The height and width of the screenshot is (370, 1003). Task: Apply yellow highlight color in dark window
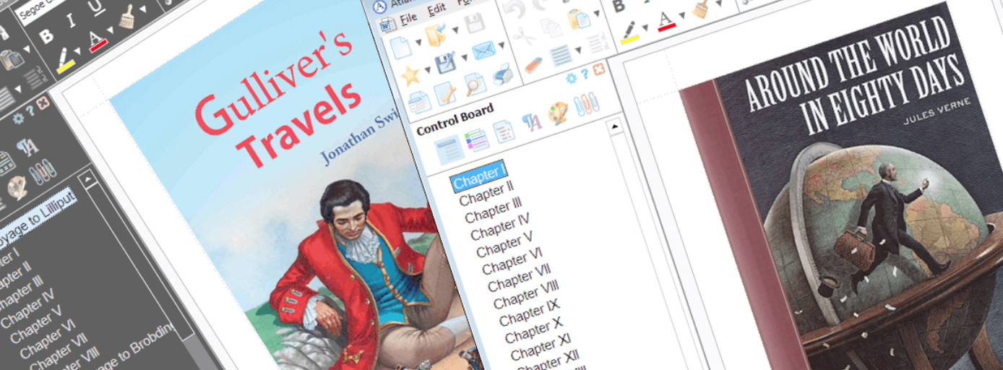[x=65, y=61]
